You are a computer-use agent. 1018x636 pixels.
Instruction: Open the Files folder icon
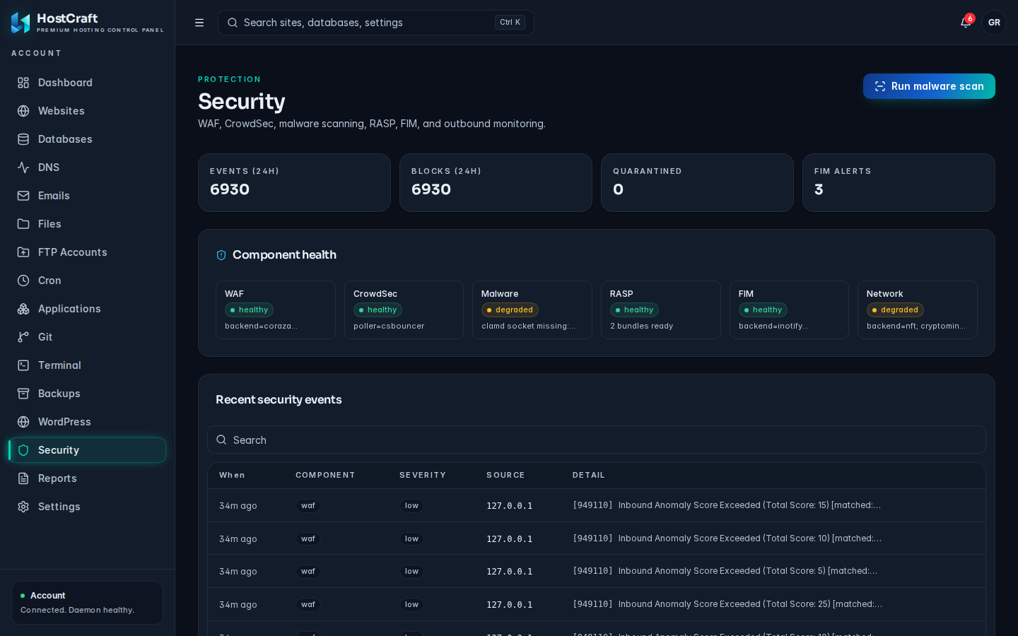[x=23, y=224]
